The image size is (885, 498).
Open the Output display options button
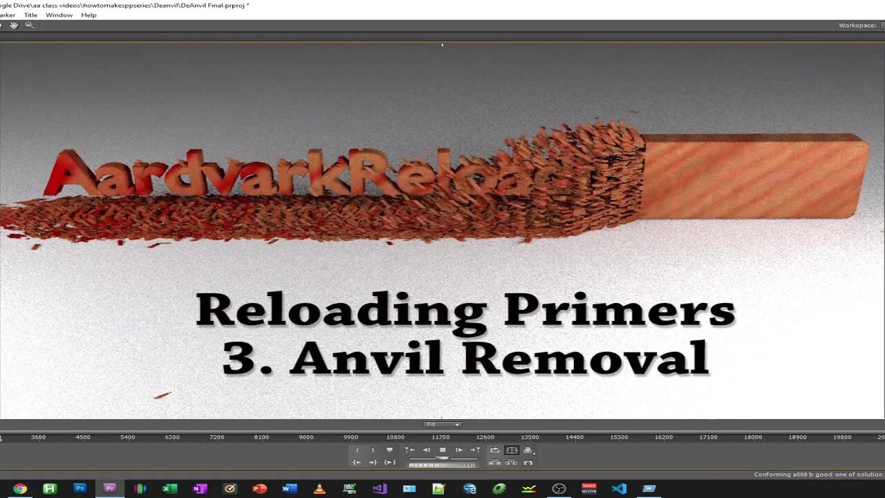528,450
